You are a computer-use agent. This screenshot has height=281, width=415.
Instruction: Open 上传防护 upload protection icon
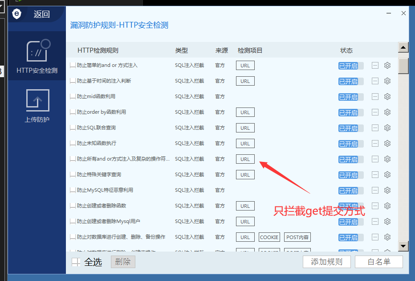click(x=37, y=105)
